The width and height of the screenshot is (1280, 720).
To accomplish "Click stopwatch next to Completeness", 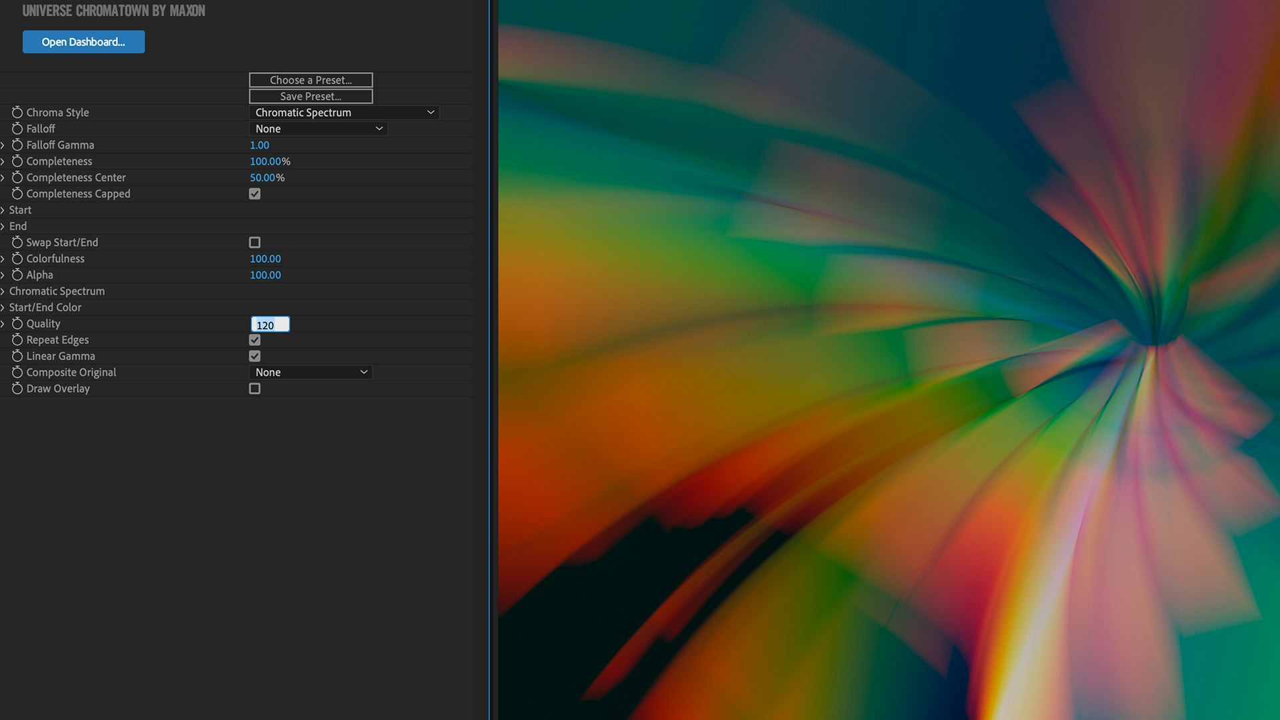I will pyautogui.click(x=17, y=161).
